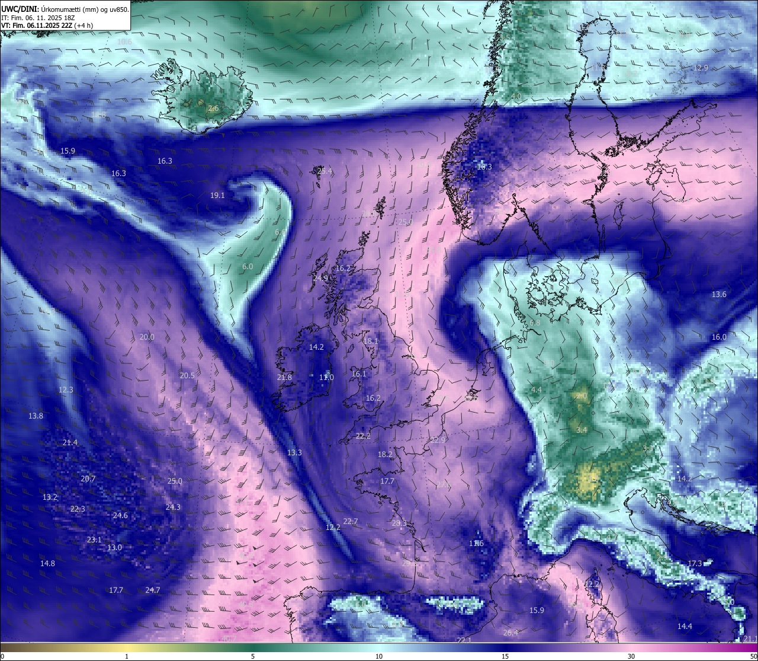Click the UWC/DINI Úrkomumætti title text
758x661 pixels.
(65, 8)
